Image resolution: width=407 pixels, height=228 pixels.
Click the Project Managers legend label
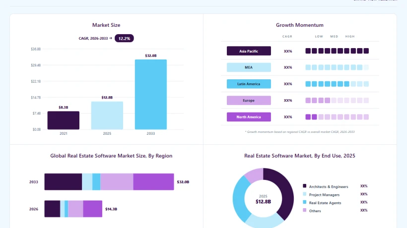[x=324, y=195]
